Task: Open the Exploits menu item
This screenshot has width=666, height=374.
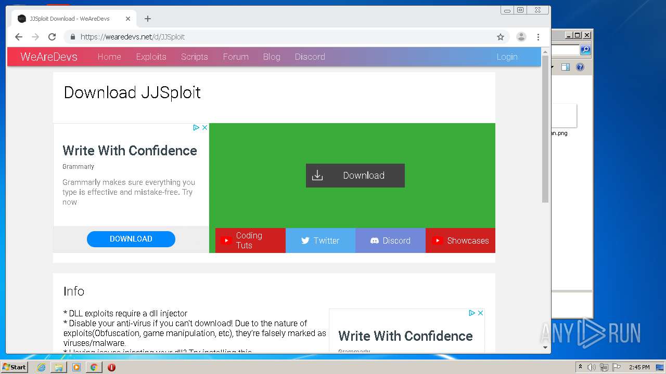Action: (x=151, y=57)
